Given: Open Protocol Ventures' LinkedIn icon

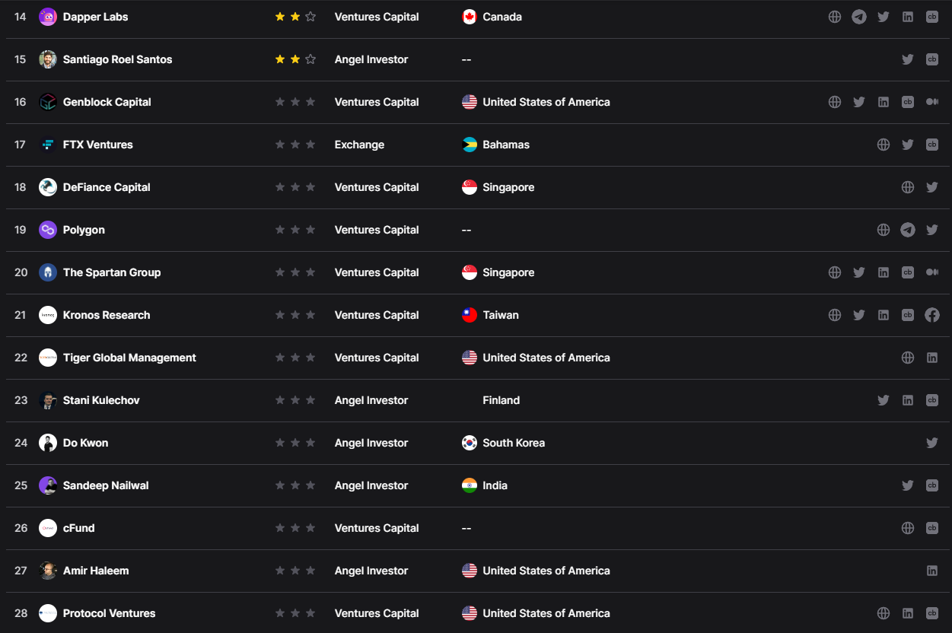Looking at the screenshot, I should point(908,613).
